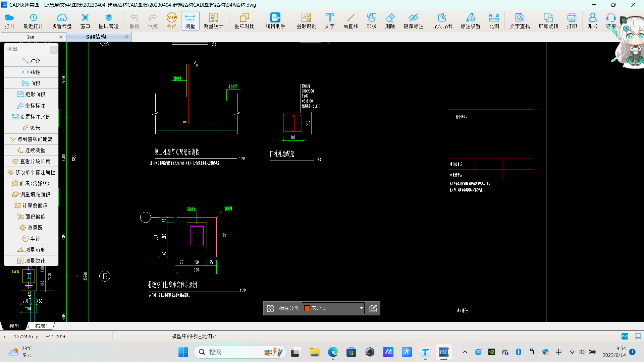644x362 pixels.
Task: Switch to the 布局1 tab
Action: tap(42, 326)
